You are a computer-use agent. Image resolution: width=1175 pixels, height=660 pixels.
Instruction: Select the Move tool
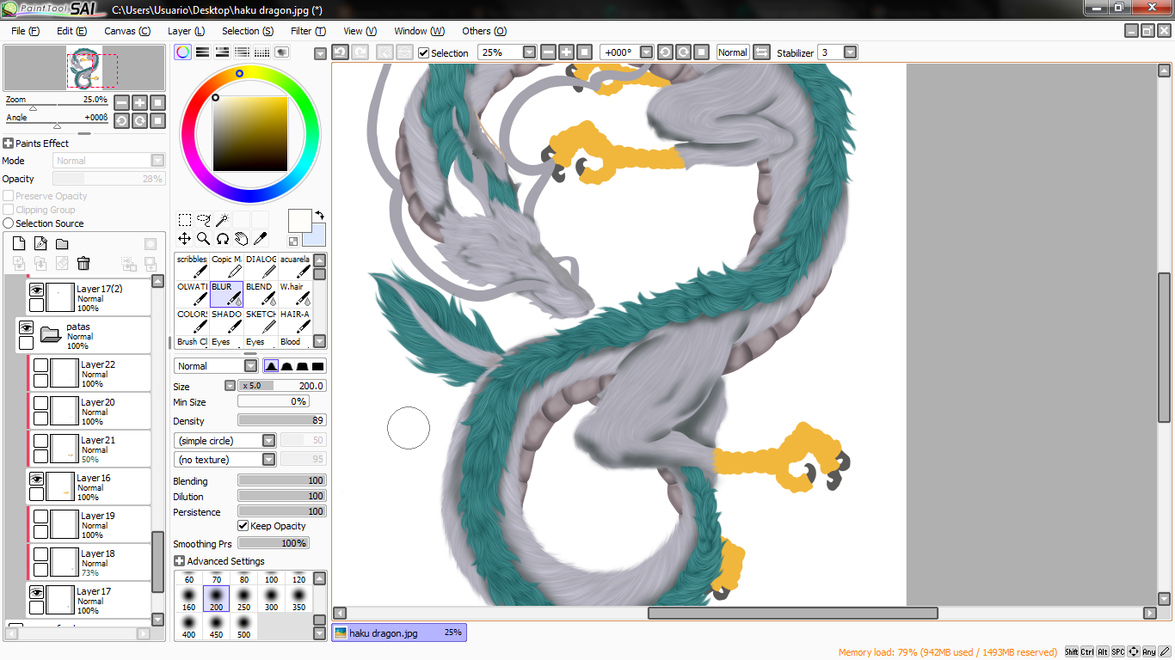184,238
